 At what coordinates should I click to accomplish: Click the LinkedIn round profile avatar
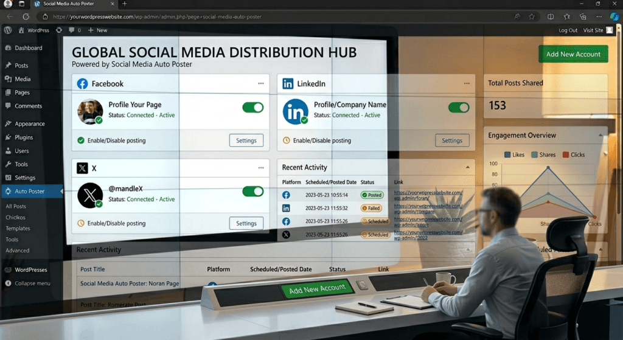click(x=296, y=112)
